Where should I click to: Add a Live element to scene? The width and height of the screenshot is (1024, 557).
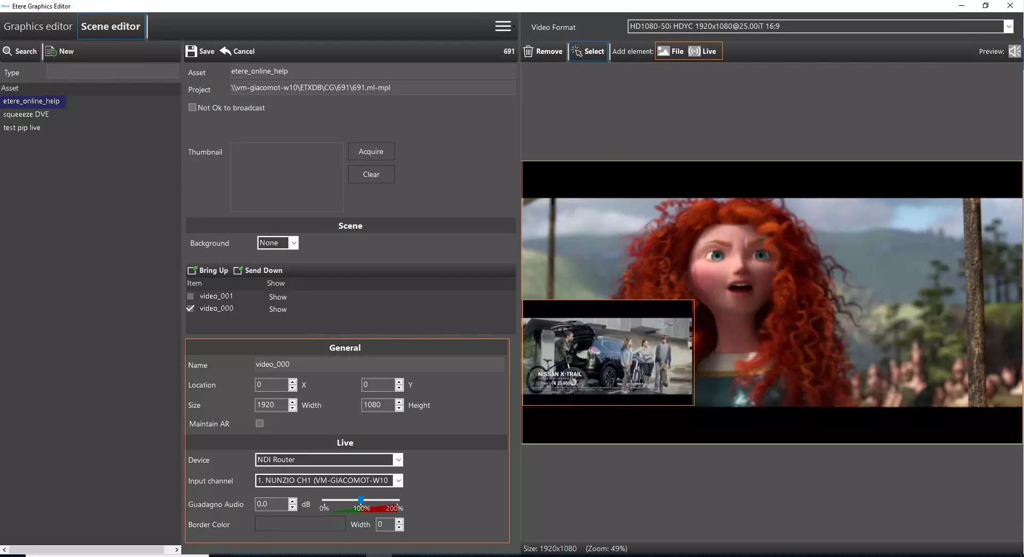click(x=703, y=51)
